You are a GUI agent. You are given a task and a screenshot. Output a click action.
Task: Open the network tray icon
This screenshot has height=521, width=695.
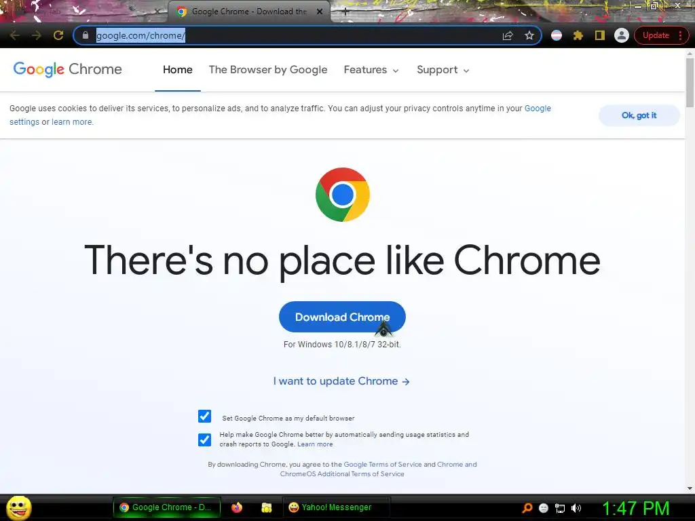pos(560,508)
